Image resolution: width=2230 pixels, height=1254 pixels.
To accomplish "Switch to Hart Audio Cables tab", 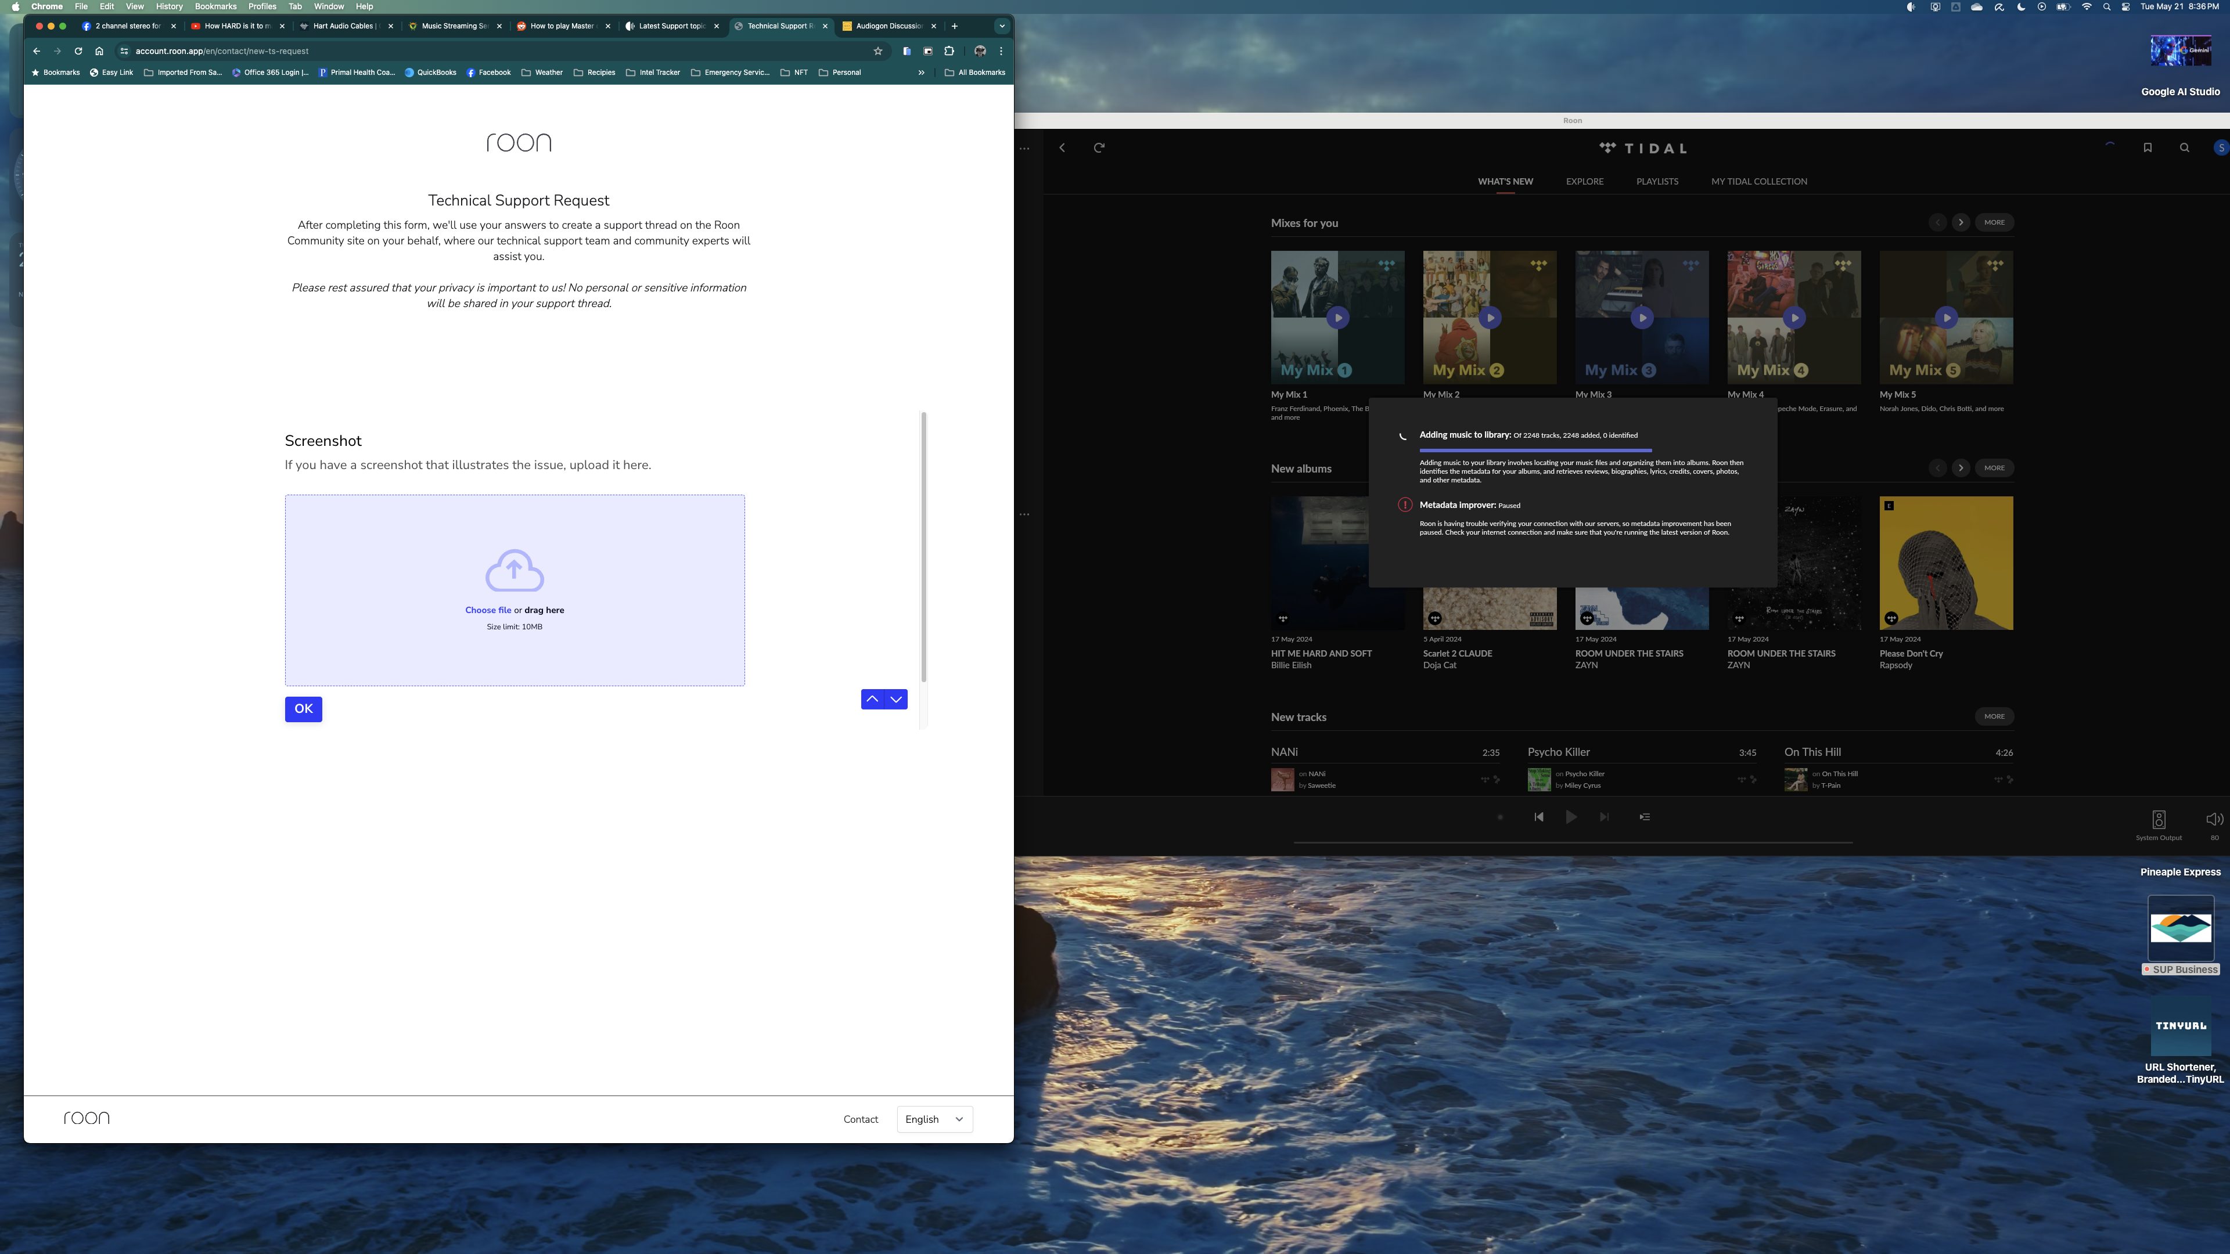I will coord(346,26).
